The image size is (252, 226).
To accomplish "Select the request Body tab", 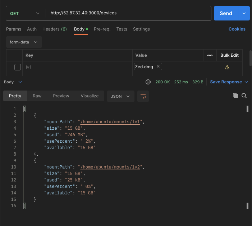I will (81, 29).
